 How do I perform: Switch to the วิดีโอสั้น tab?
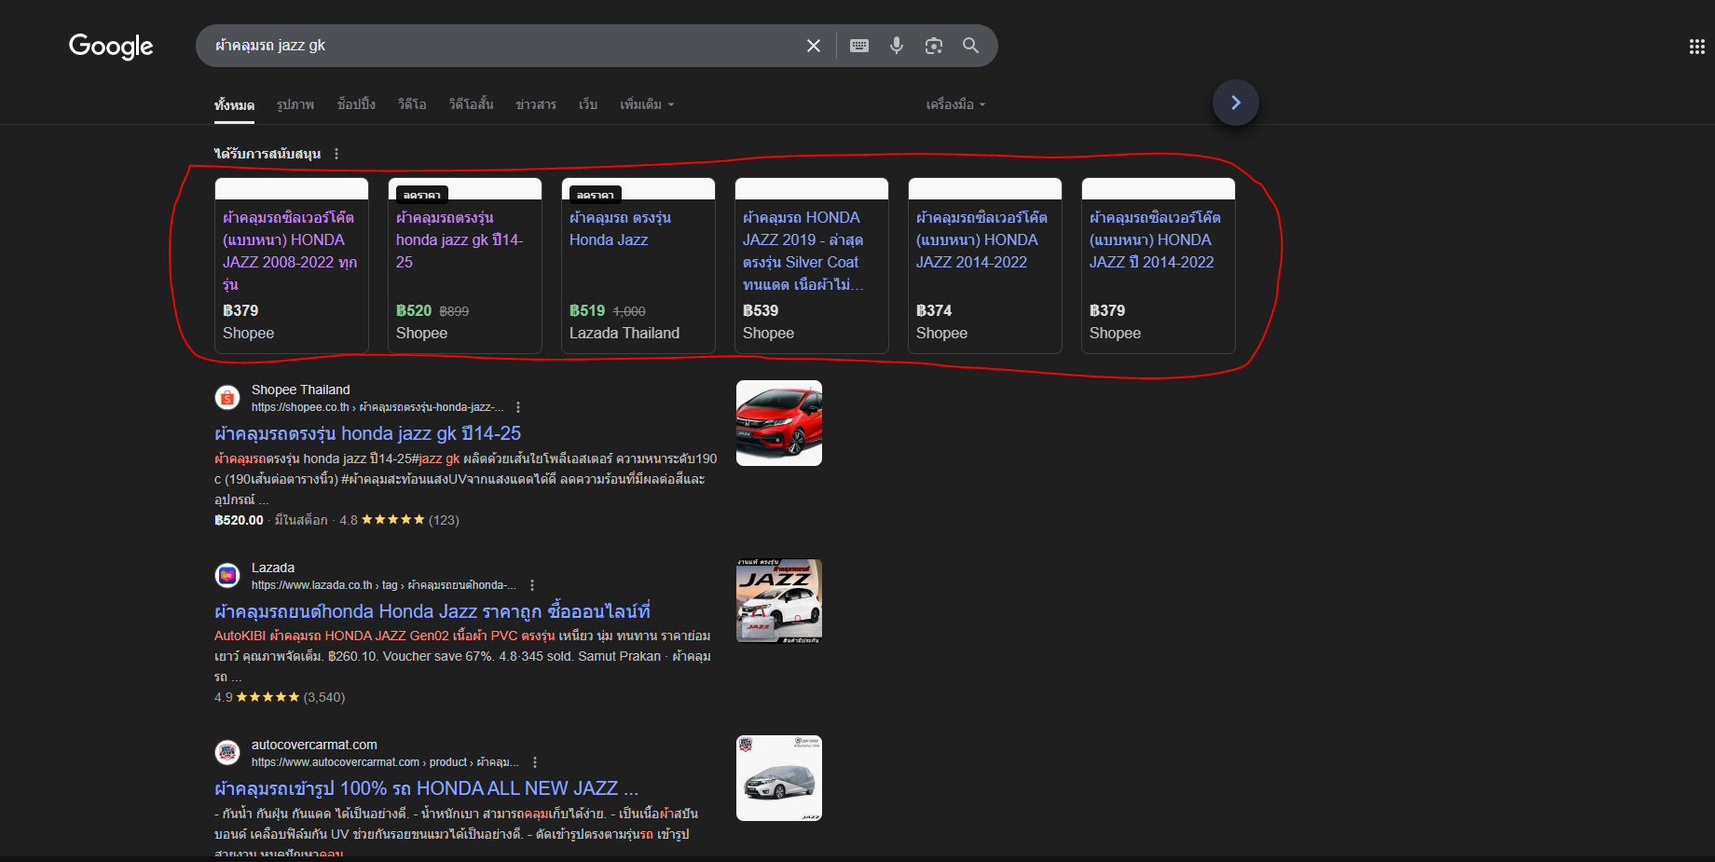[471, 104]
